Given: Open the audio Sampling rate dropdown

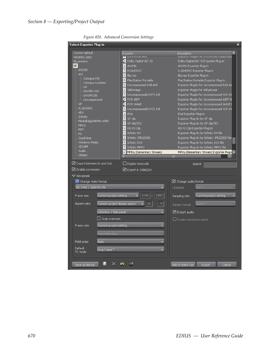Looking at the screenshot, I should [216, 196].
